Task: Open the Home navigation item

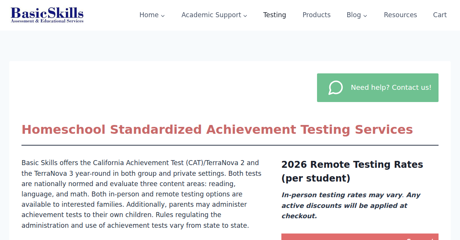Action: [149, 15]
